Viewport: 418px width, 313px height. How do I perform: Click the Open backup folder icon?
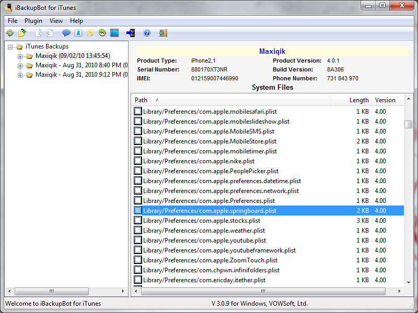pos(22,33)
